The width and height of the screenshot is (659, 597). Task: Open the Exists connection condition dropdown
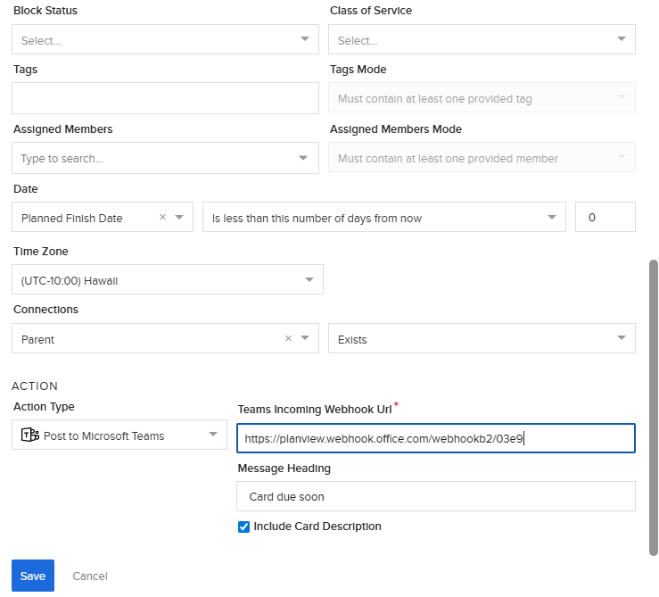[482, 338]
